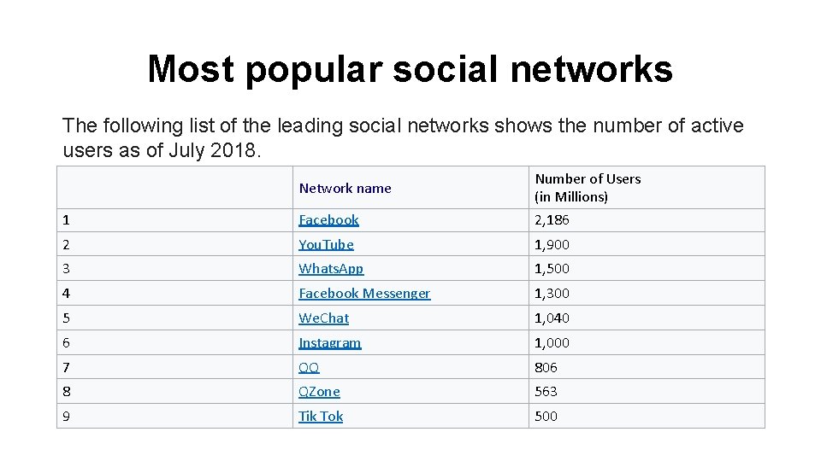This screenshot has height=461, width=821.
Task: Follow the QQ link
Action: point(309,368)
